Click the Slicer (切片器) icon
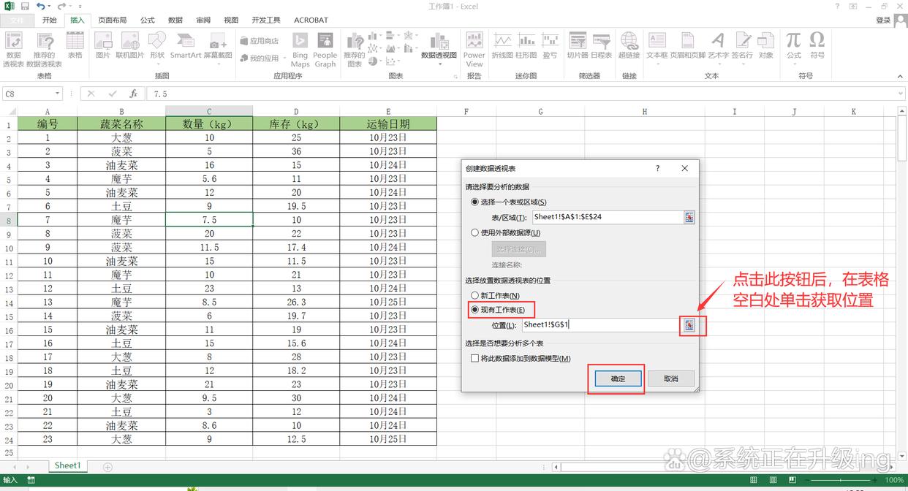Viewport: 908px width, 491px height. click(x=578, y=45)
